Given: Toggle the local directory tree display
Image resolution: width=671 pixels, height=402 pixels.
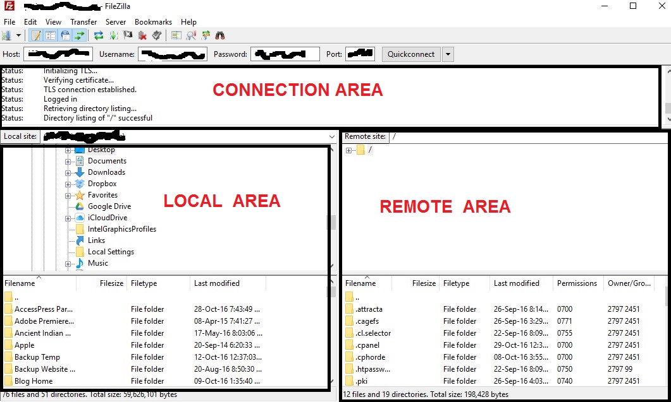Looking at the screenshot, I should coord(51,35).
